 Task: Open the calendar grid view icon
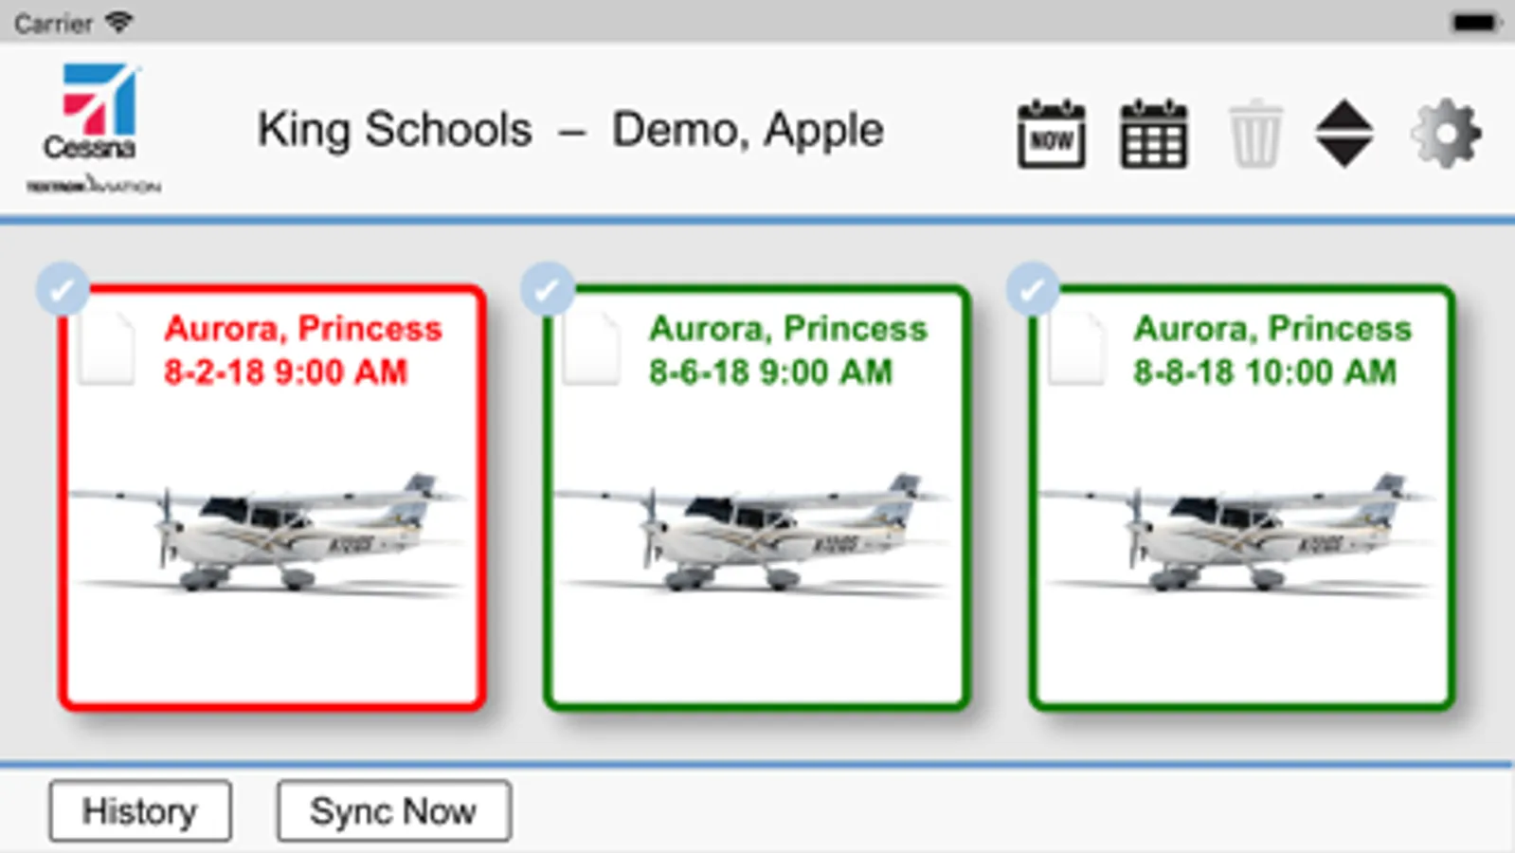[x=1153, y=134]
